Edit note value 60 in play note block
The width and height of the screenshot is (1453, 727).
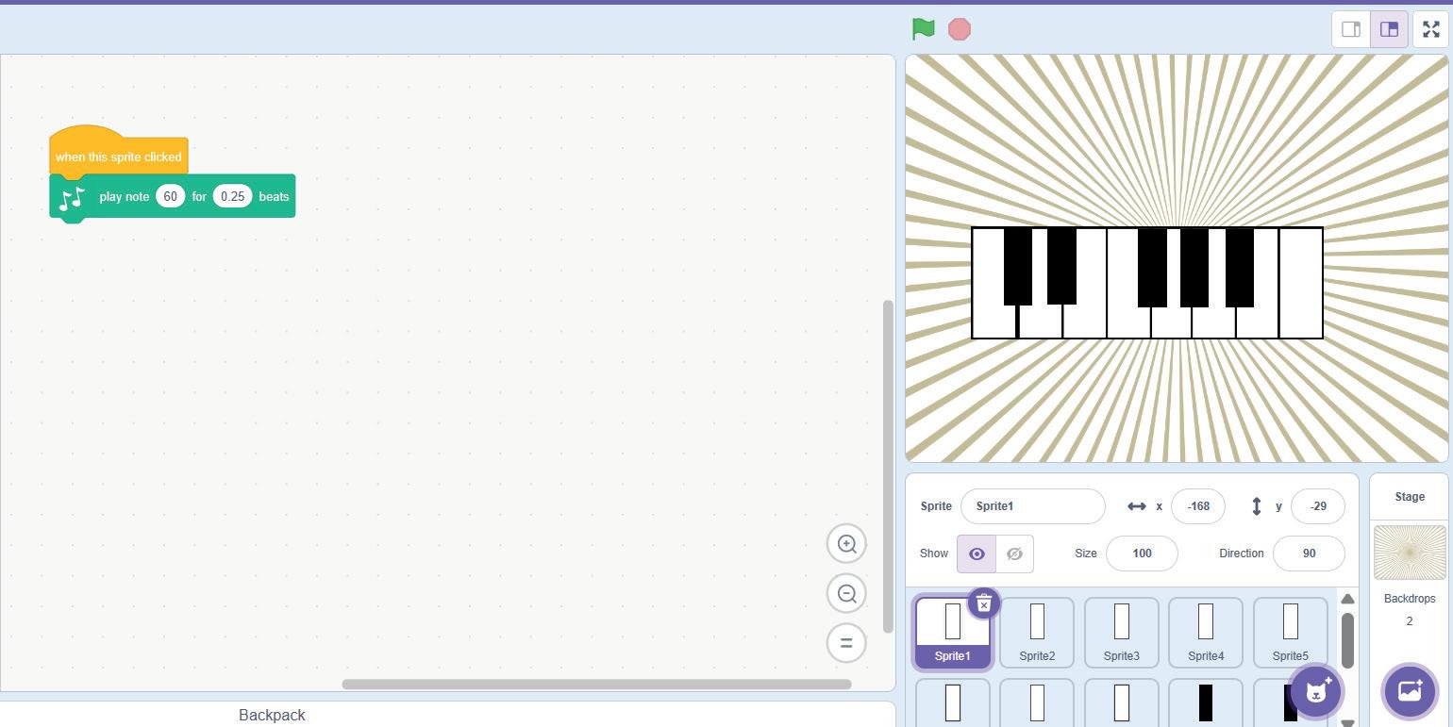click(170, 196)
